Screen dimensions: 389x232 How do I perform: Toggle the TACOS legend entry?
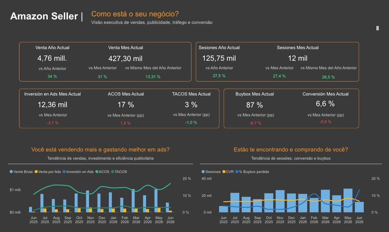(x=119, y=172)
